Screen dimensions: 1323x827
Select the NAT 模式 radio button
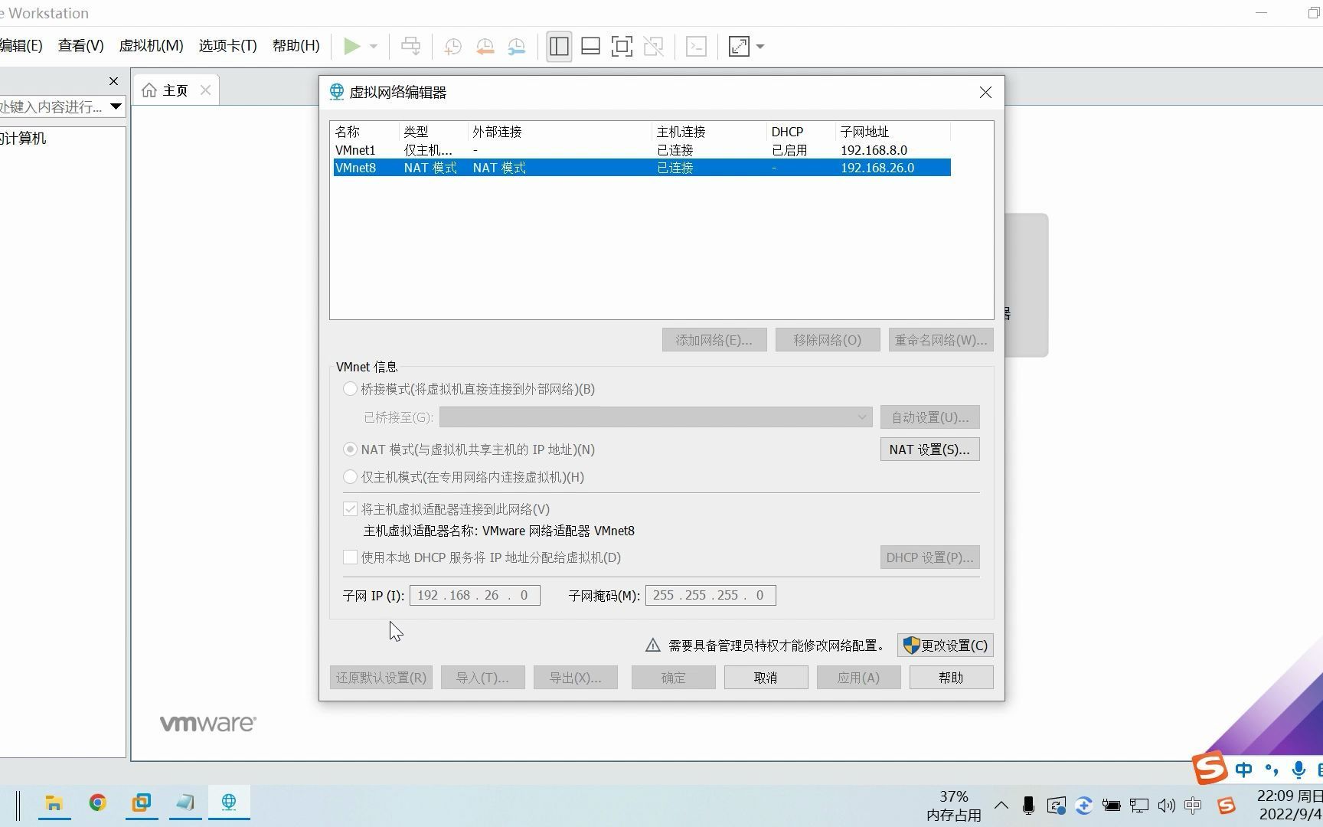pos(350,449)
